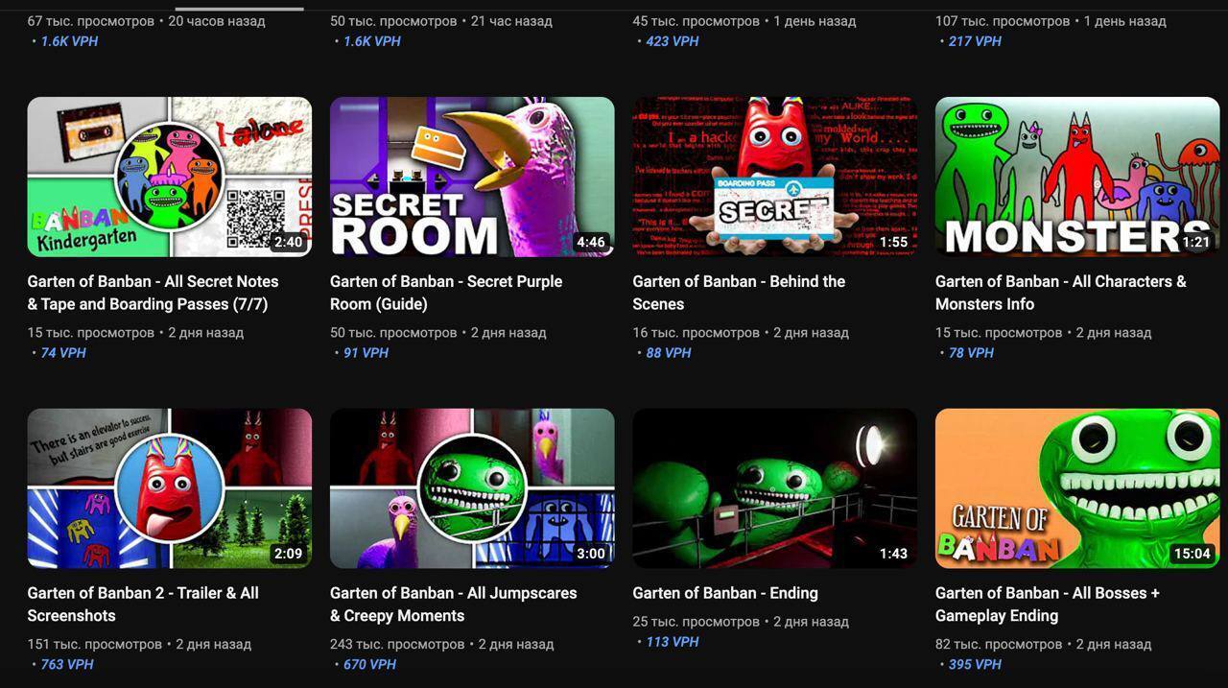1228x688 pixels.
Task: Open title 'Garten of Banban 2 - Trailer & All Screenshots'
Action: (x=143, y=605)
